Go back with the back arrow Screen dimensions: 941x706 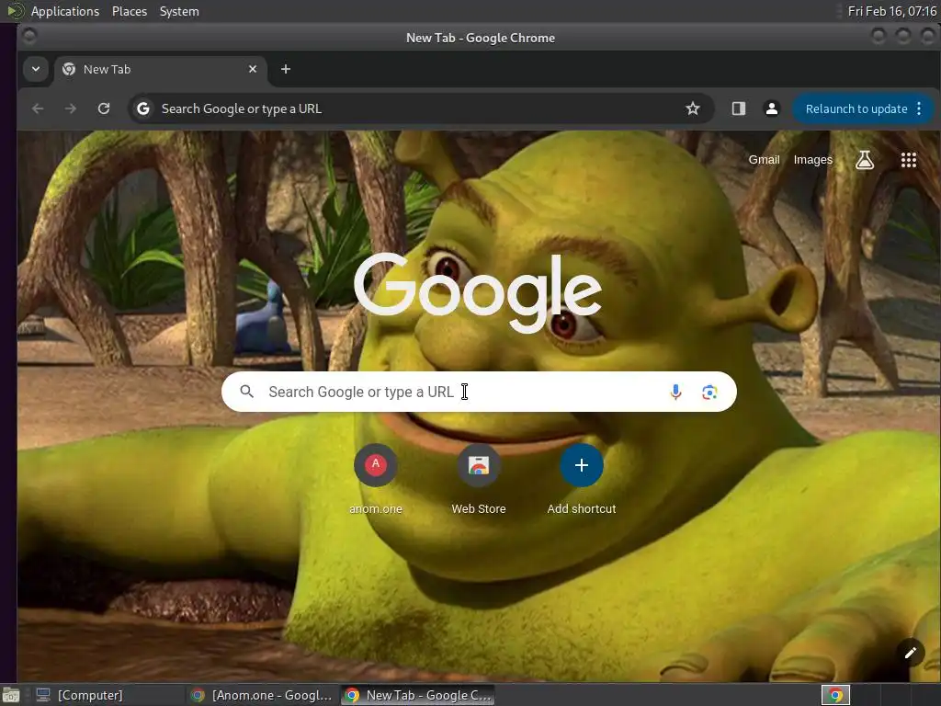tap(38, 108)
